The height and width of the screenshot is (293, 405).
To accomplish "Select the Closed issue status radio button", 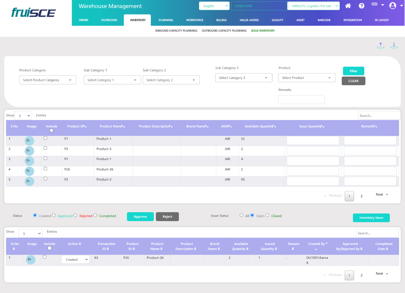I will pyautogui.click(x=268, y=215).
